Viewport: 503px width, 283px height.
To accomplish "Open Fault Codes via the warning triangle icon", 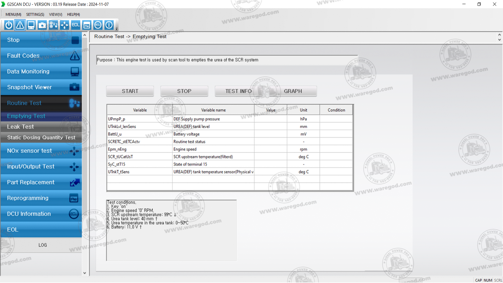I will pos(19,25).
